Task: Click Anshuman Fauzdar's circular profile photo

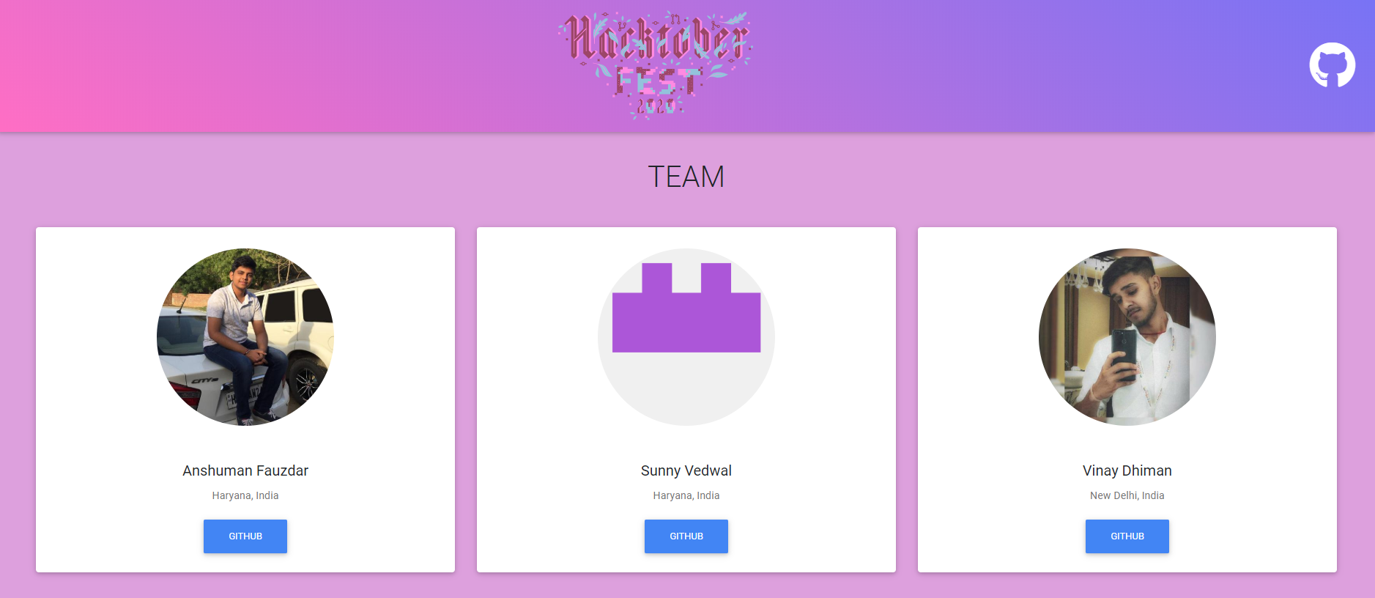Action: point(245,337)
